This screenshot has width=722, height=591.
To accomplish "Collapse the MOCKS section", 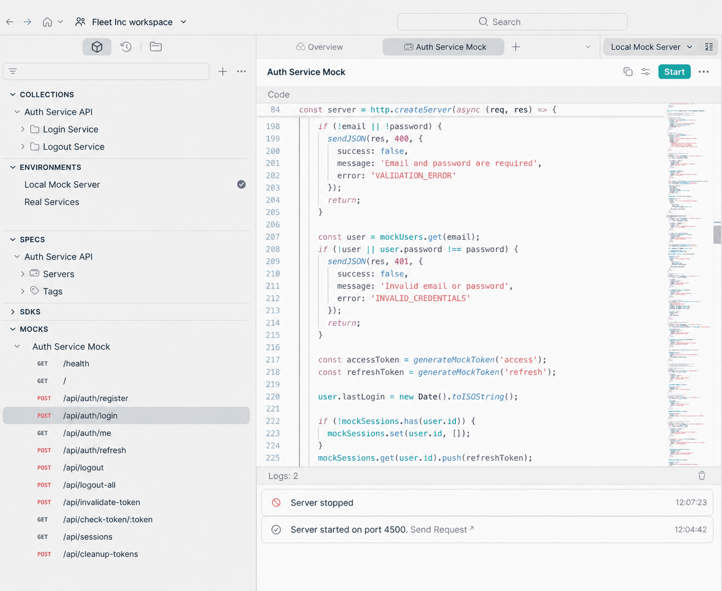I will 13,329.
